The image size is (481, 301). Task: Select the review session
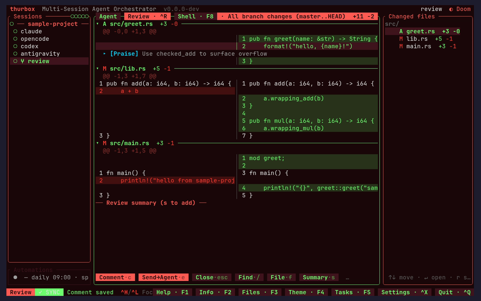point(49,61)
